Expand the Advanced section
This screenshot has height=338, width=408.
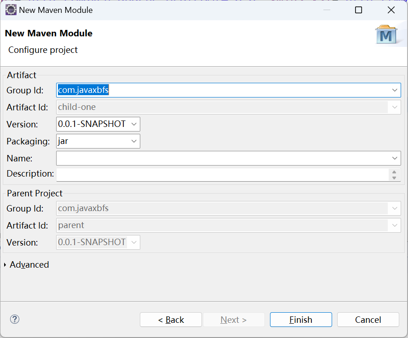5,264
